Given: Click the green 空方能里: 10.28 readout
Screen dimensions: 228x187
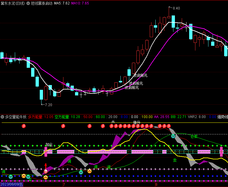Looking at the screenshot, I should [67, 117].
